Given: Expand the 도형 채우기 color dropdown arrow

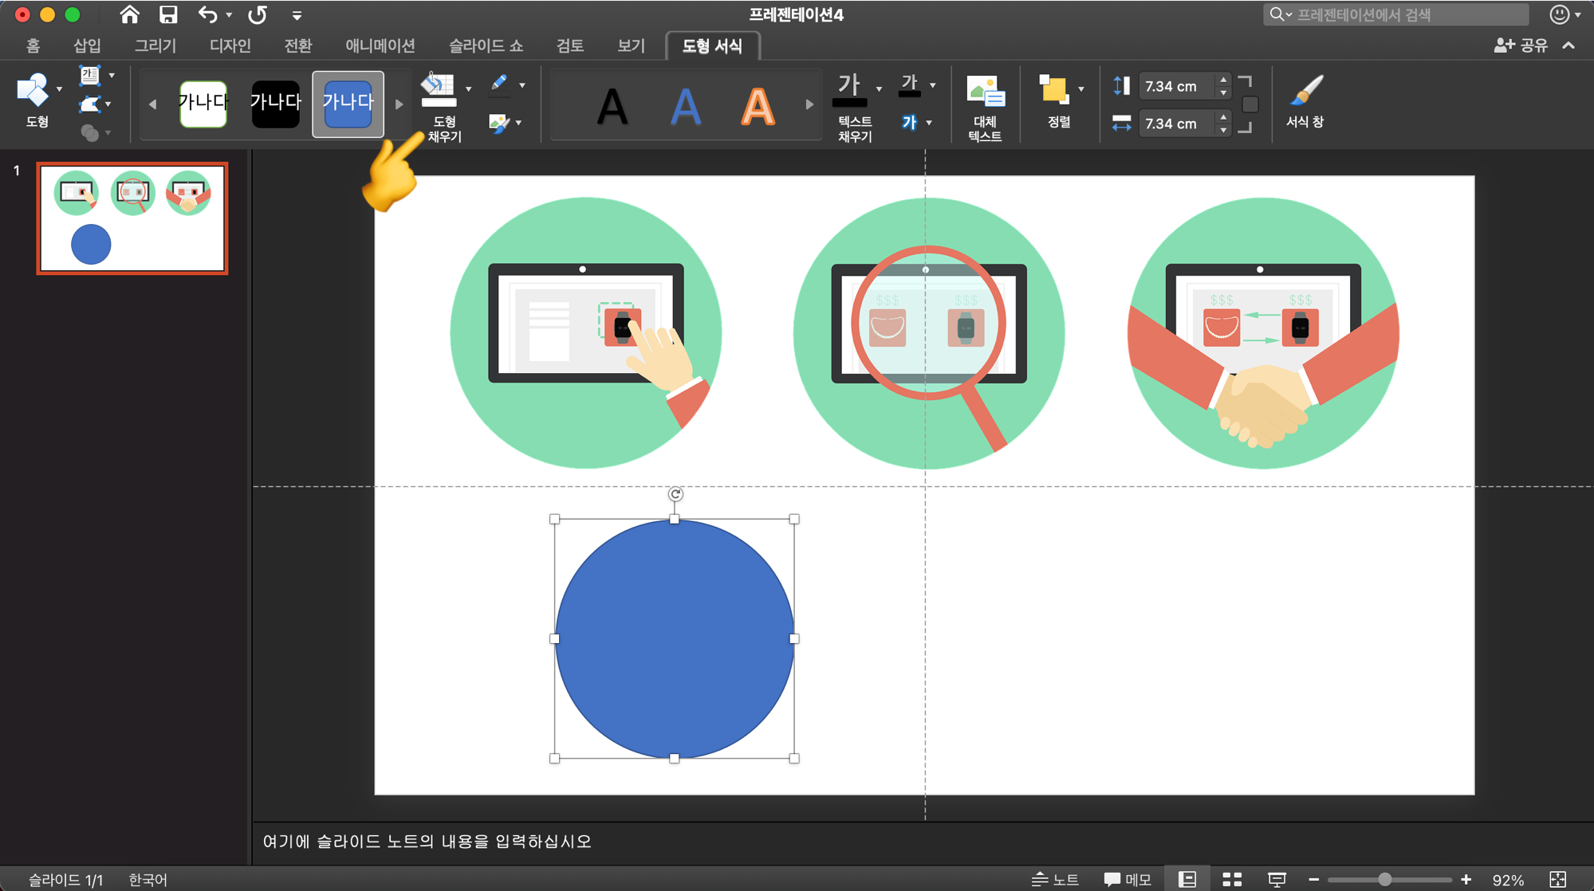Looking at the screenshot, I should [x=469, y=88].
